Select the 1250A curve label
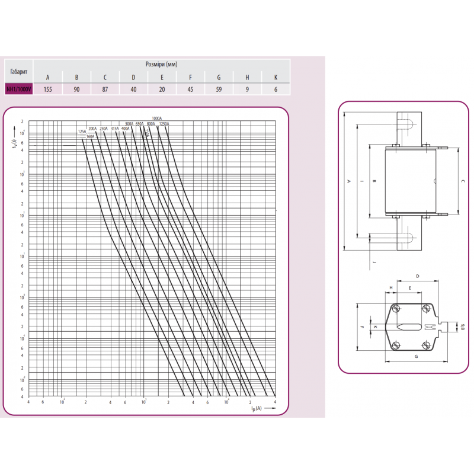Screen dimensions: 474x474 click(x=164, y=124)
